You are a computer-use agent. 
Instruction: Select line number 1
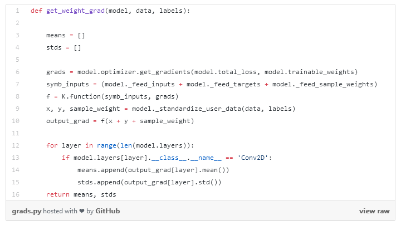[x=17, y=11]
